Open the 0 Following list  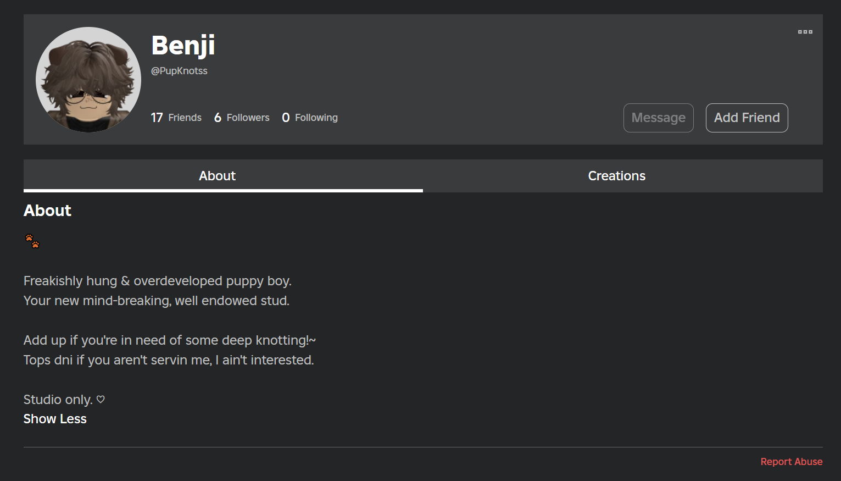[310, 118]
